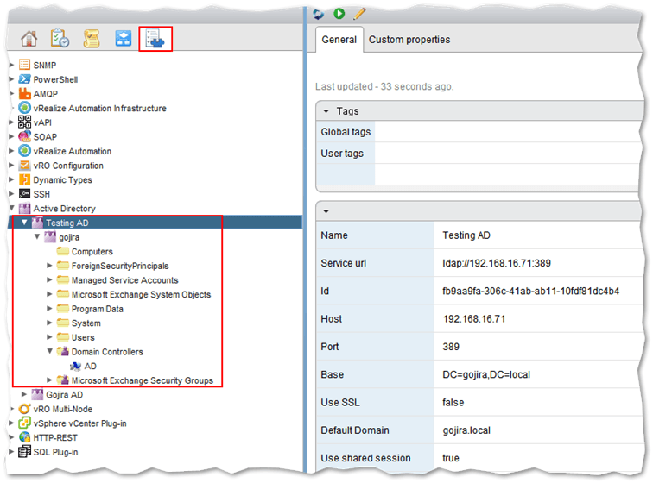Click the Use shared session value true
Image resolution: width=653 pixels, height=483 pixels.
click(x=451, y=458)
